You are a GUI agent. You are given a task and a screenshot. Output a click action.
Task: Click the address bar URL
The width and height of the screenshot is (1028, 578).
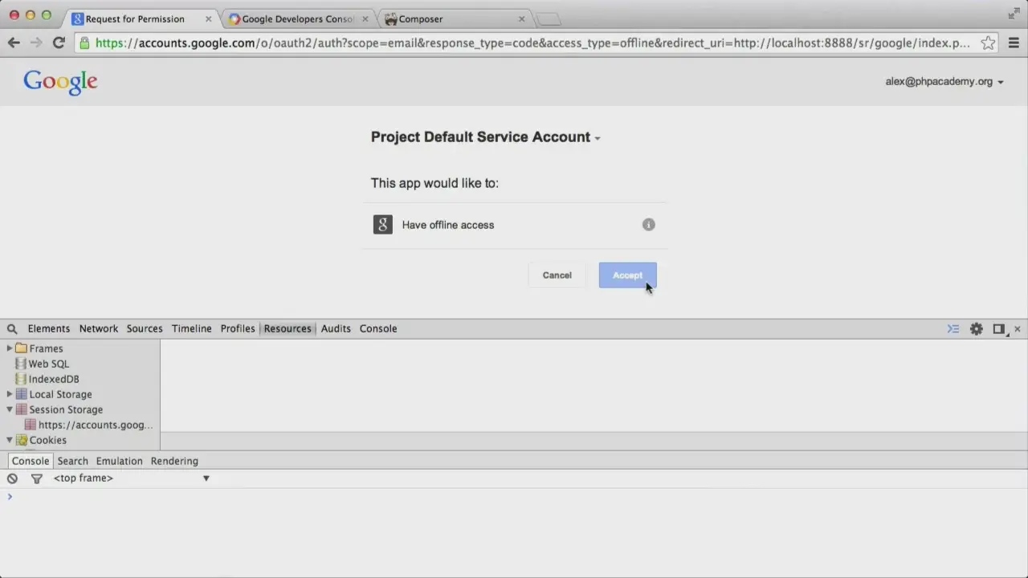tap(532, 43)
